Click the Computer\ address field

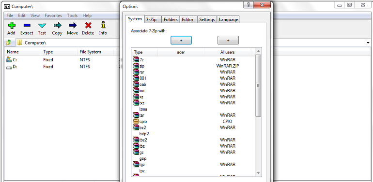(190, 42)
